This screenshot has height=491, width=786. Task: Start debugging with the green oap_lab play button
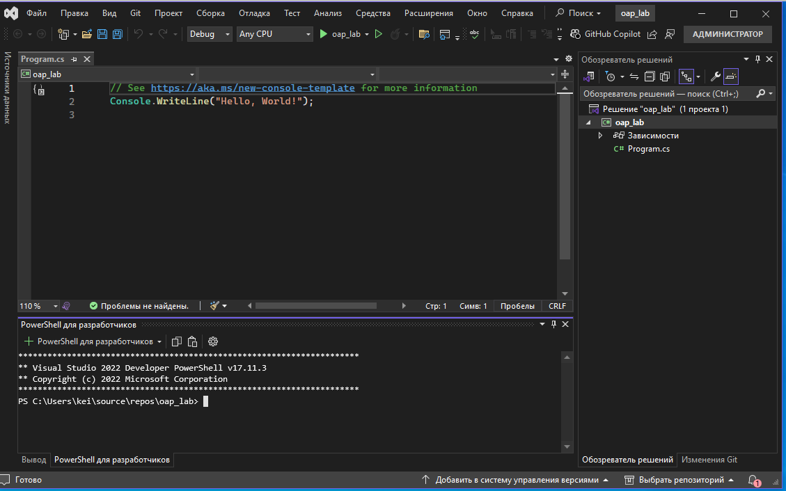[x=324, y=34]
